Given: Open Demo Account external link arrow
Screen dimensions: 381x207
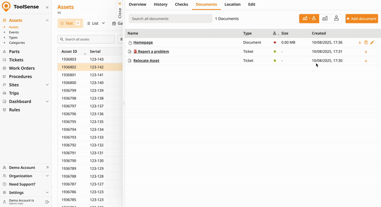Looking at the screenshot, I should pos(47,167).
